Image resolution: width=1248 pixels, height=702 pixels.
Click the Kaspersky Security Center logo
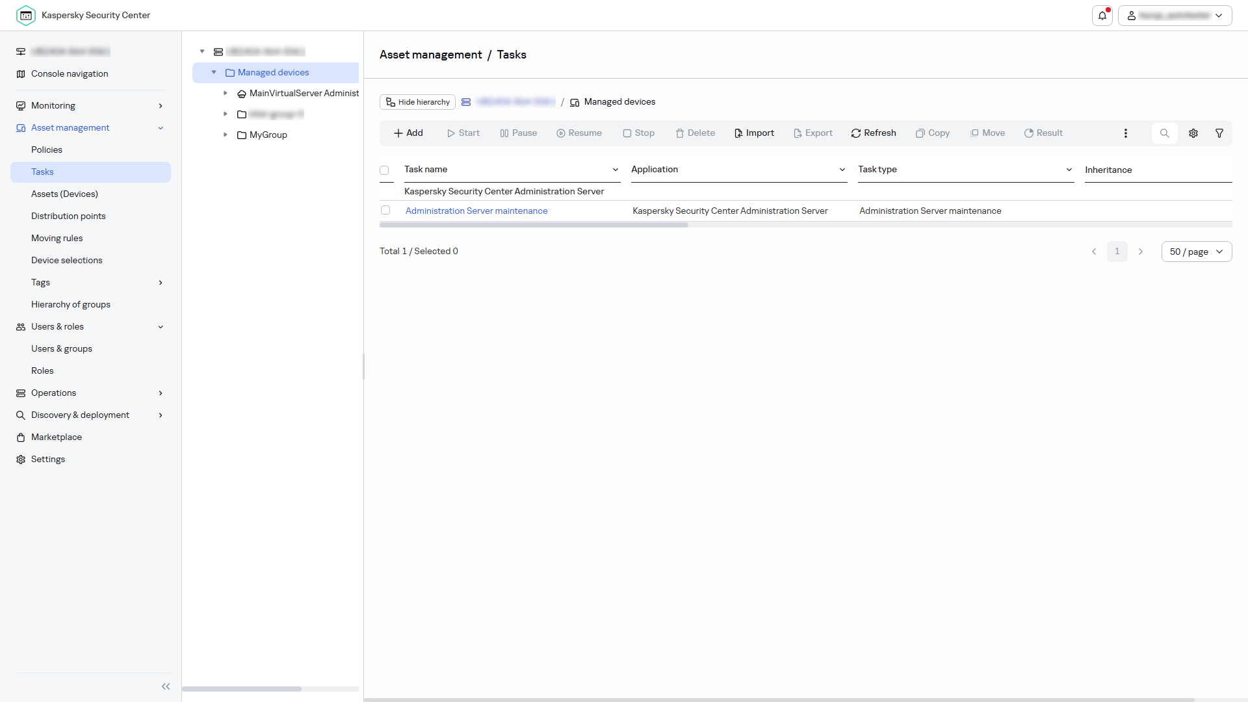[26, 16]
